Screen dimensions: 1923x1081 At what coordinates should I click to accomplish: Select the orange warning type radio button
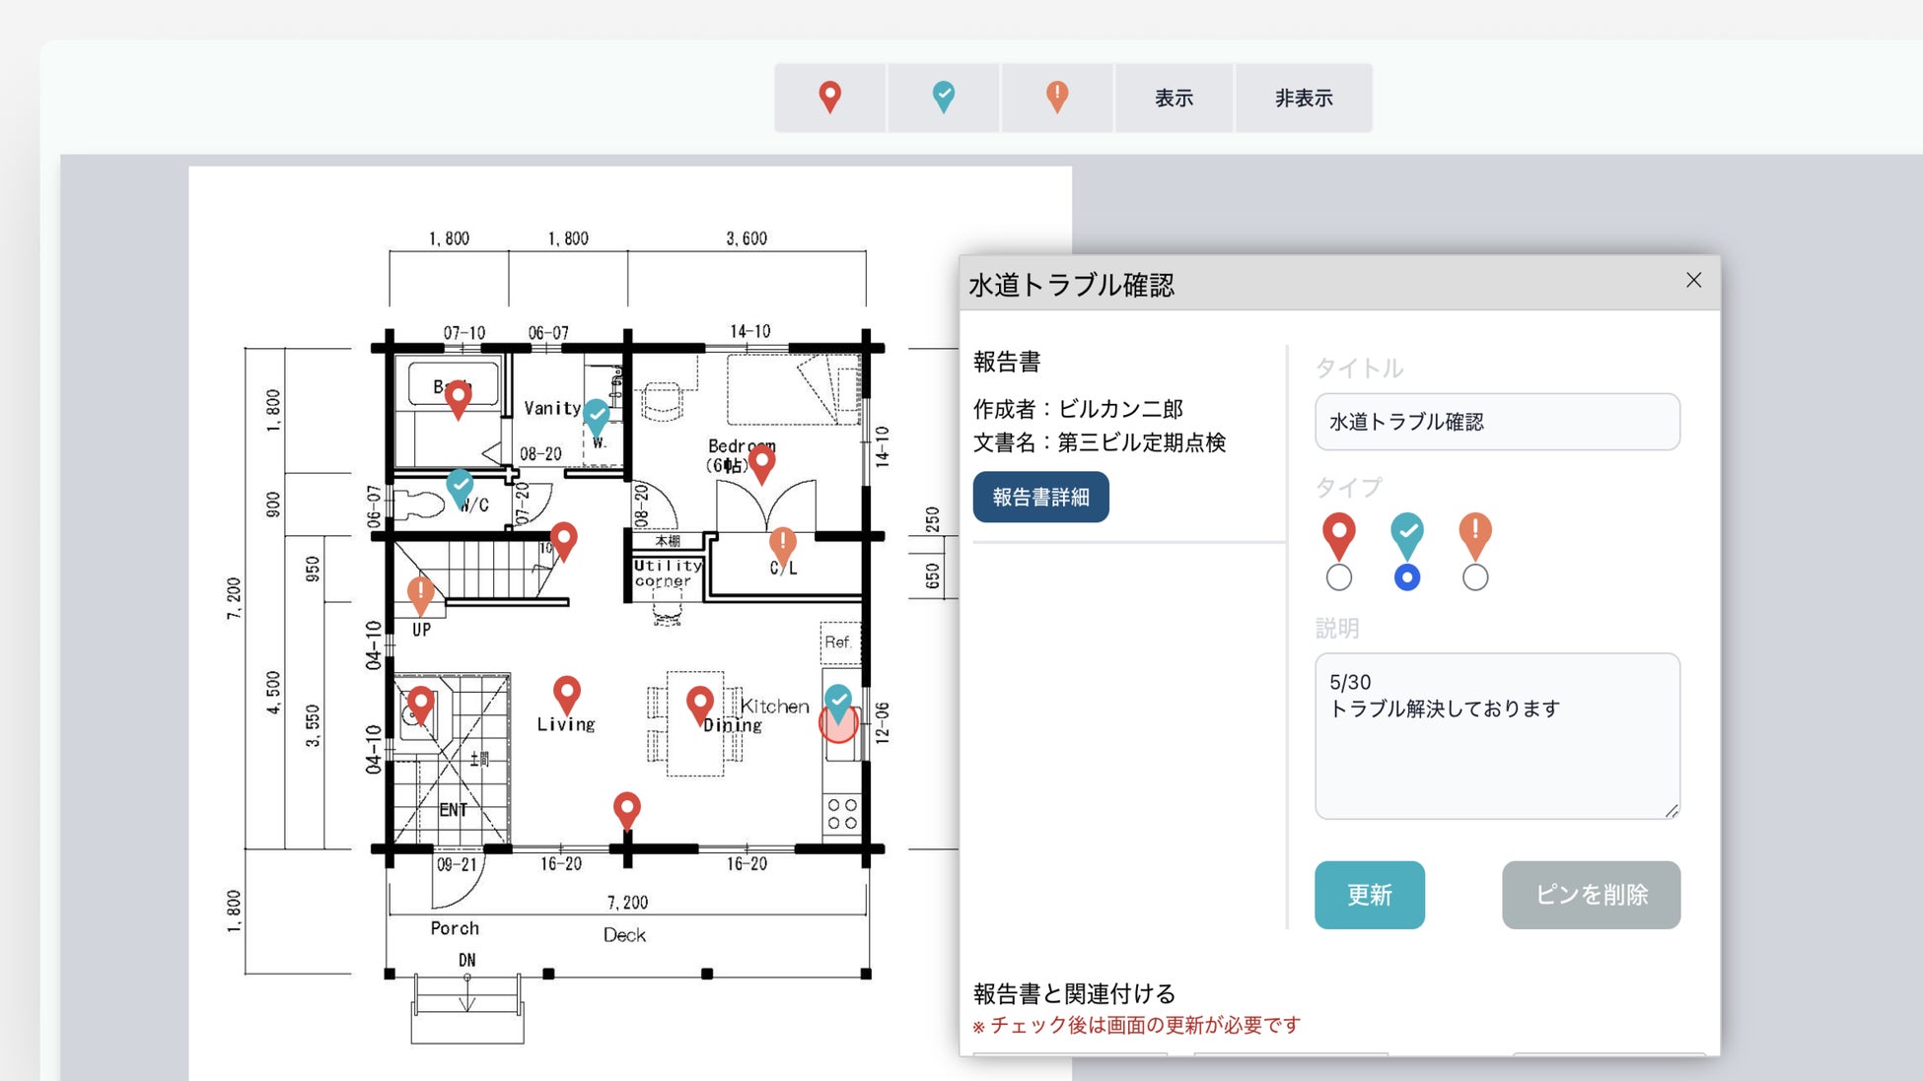pos(1475,577)
